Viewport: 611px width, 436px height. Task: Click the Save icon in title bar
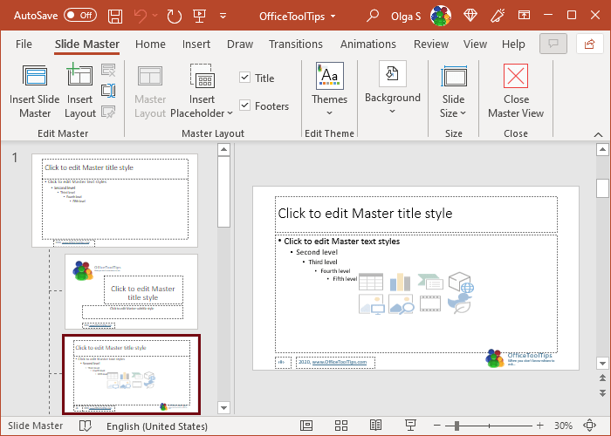click(x=115, y=16)
